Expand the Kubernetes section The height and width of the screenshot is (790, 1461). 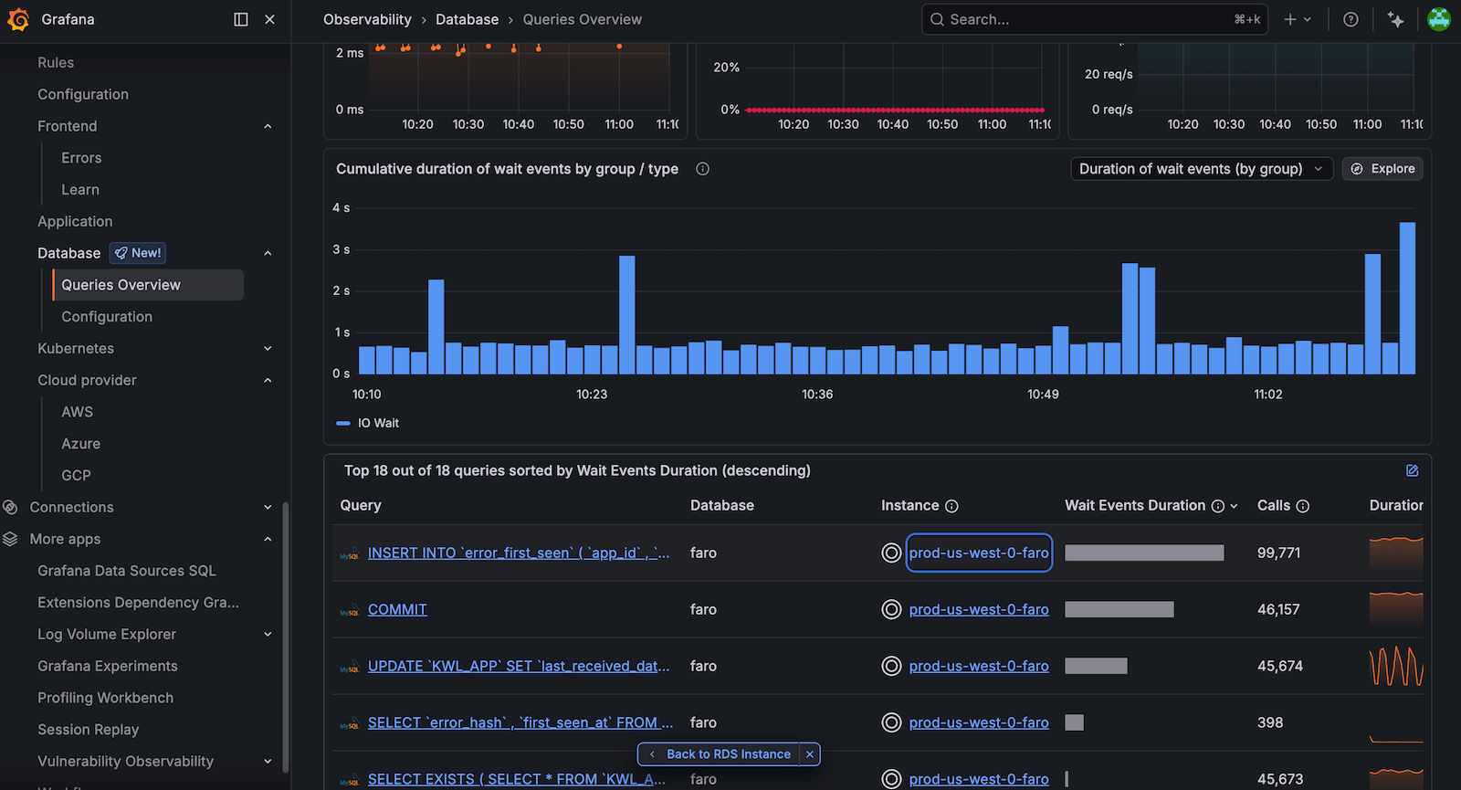click(268, 348)
